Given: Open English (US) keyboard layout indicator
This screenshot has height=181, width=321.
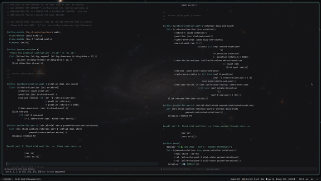Looking at the screenshot, I should coord(235,179).
